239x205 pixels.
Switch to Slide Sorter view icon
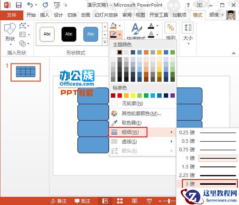(120, 201)
